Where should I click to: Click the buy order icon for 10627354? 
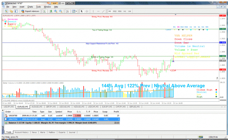coord(6,119)
